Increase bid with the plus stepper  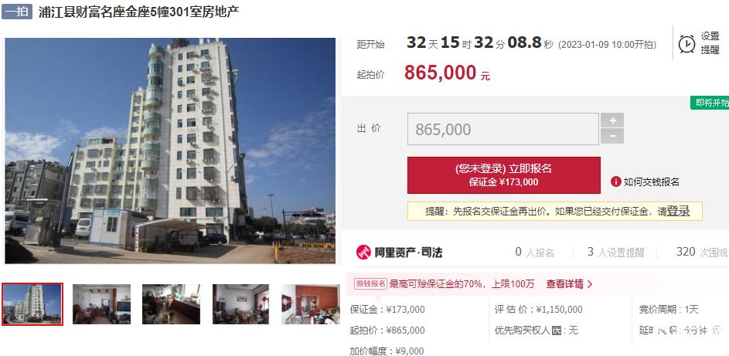pos(612,120)
